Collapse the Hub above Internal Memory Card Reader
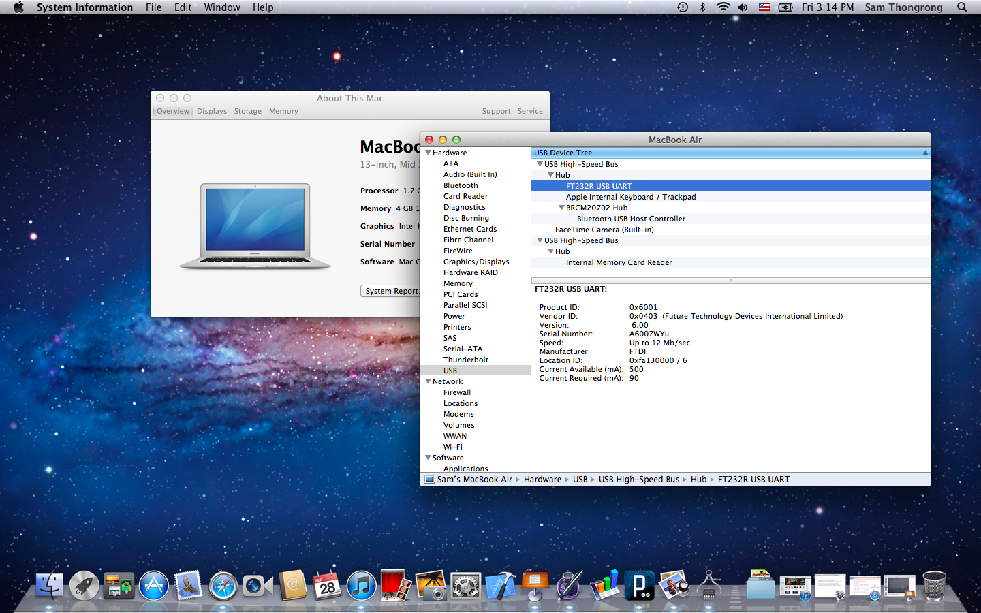This screenshot has height=613, width=981. pyautogui.click(x=550, y=251)
